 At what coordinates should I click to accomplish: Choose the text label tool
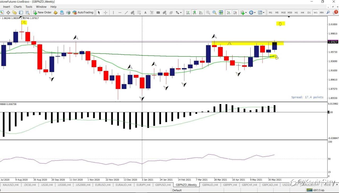coord(145,12)
